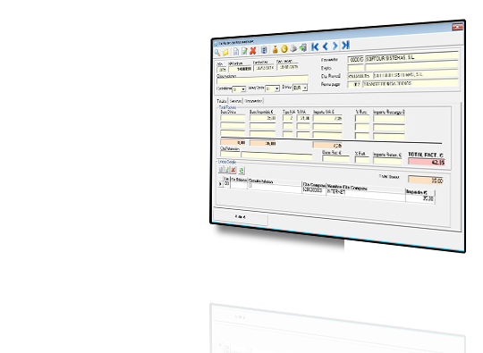
Task: Go to first record arrow
Action: [x=315, y=46]
